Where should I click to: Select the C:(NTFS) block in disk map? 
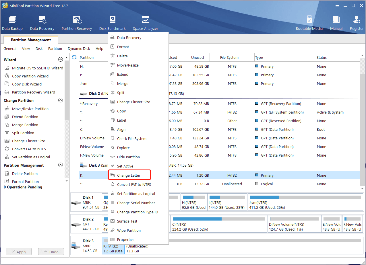(219, 224)
